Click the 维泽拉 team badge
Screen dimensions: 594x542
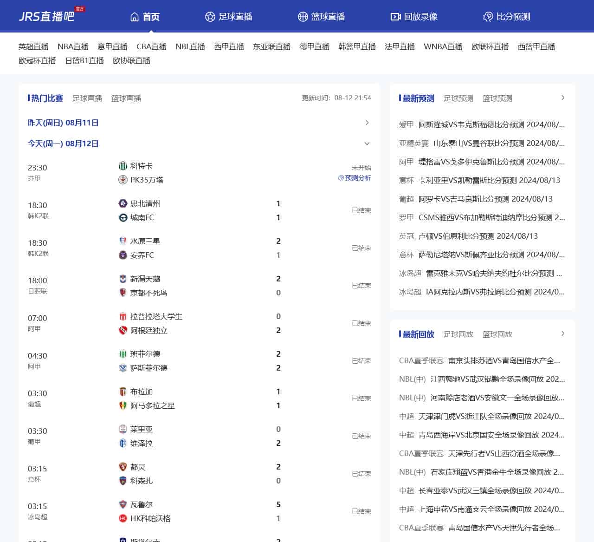pos(123,443)
